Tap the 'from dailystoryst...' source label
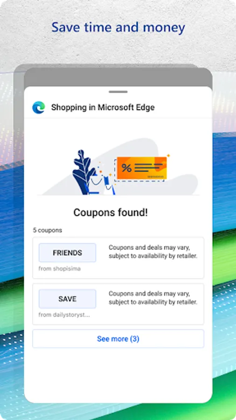This screenshot has width=236, height=420. 64,315
